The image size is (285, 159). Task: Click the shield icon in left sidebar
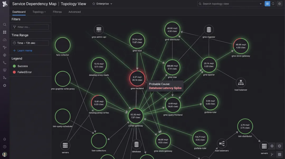(x=5, y=70)
